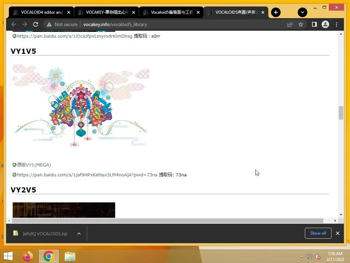Open the 原版VY1(MEGA) link
350x263 pixels.
34,165
